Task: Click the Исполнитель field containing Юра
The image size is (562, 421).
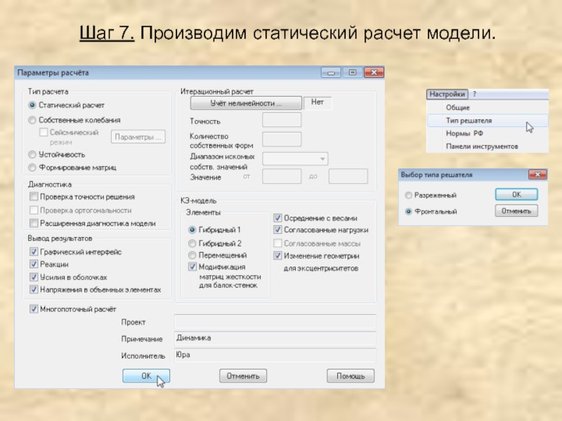Action: (275, 356)
